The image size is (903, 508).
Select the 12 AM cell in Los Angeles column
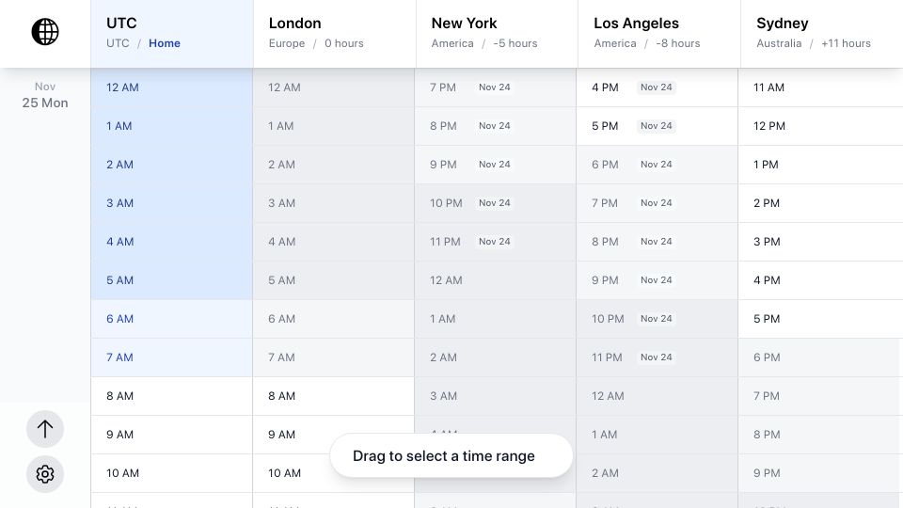click(657, 396)
